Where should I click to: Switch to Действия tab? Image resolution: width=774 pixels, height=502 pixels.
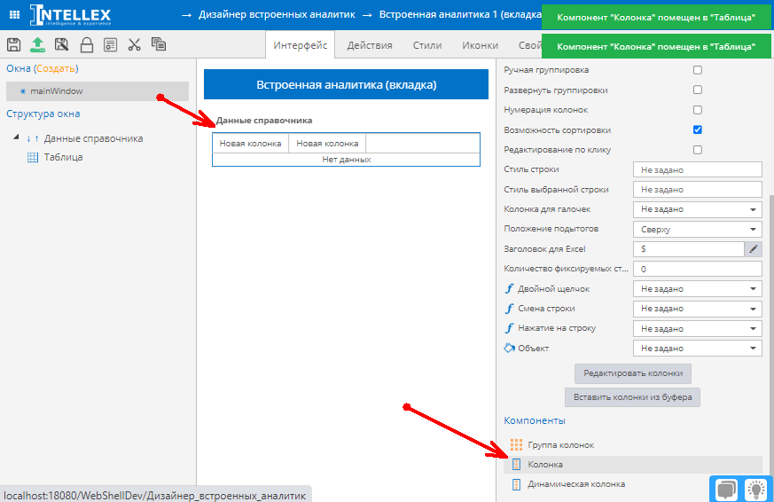[x=370, y=45]
